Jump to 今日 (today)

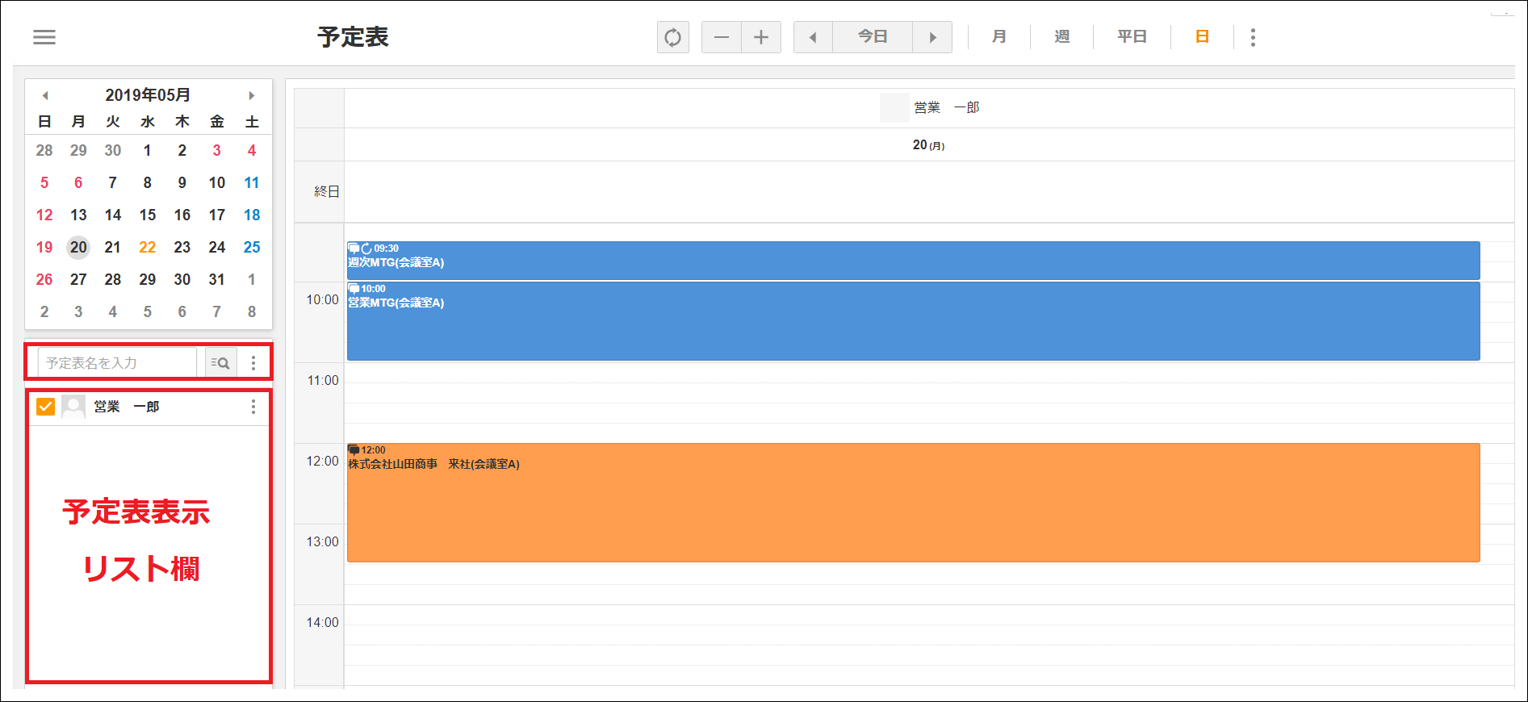(x=873, y=37)
